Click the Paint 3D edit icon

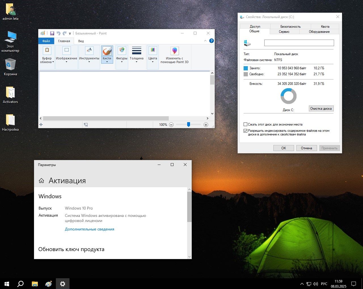point(174,51)
